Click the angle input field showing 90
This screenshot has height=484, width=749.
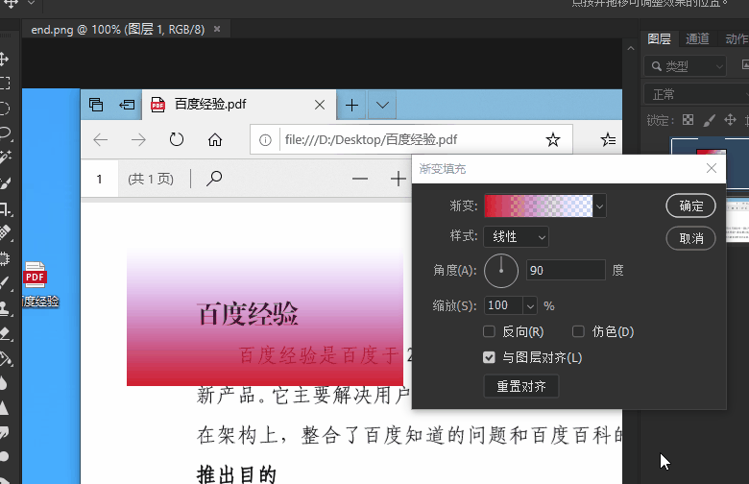[x=566, y=271]
